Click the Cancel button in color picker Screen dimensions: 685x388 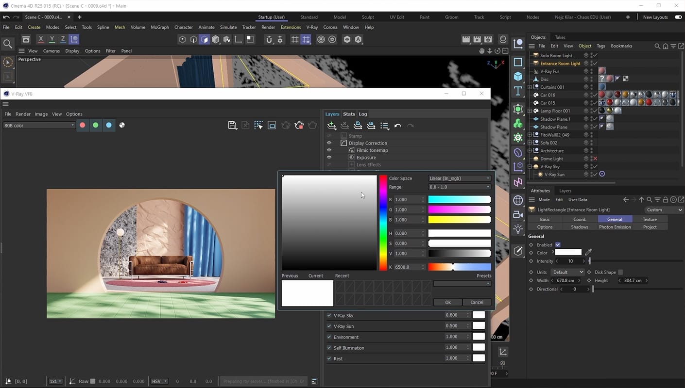pyautogui.click(x=477, y=302)
